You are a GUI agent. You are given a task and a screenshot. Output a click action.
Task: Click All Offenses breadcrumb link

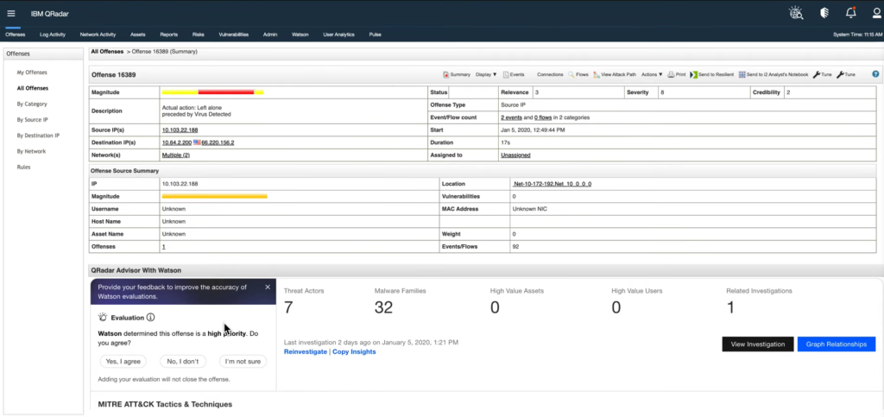point(107,51)
